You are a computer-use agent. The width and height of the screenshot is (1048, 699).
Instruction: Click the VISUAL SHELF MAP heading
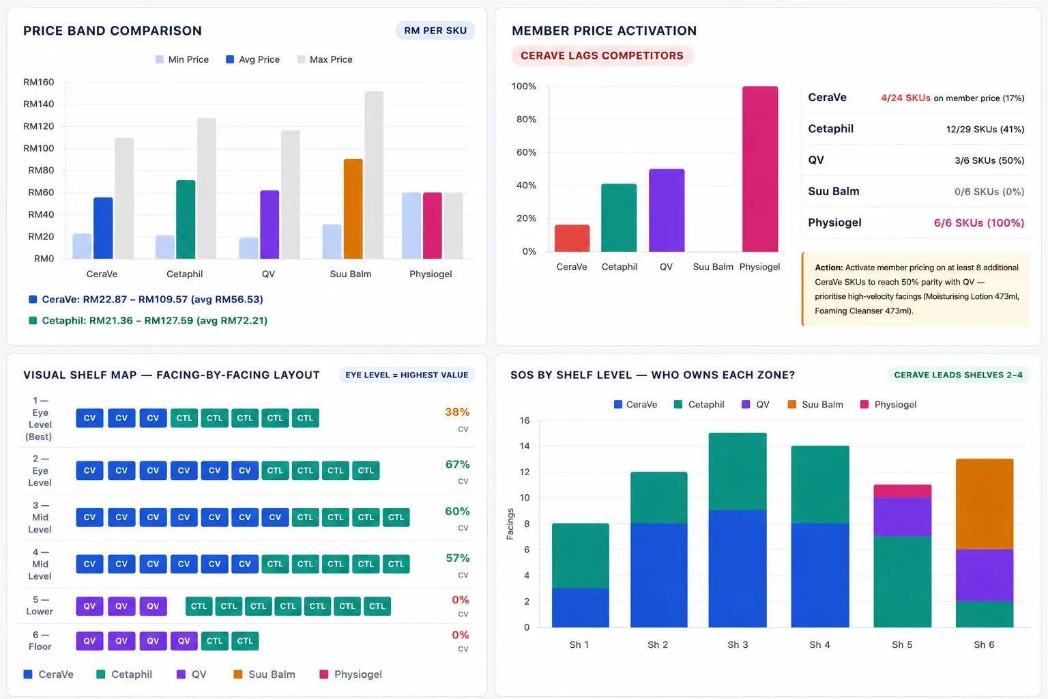tap(171, 375)
